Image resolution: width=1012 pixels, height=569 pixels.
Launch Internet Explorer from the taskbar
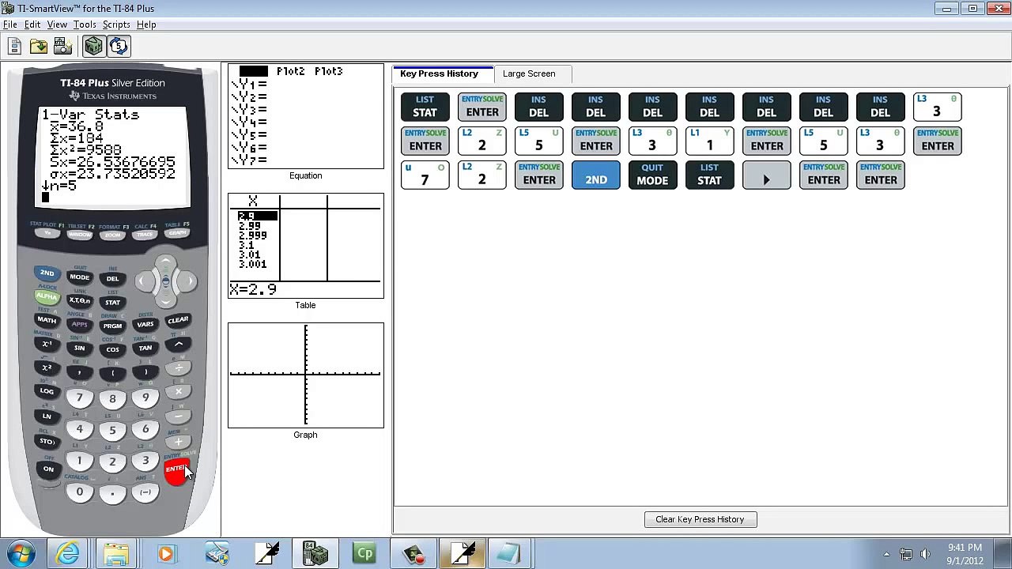click(68, 554)
